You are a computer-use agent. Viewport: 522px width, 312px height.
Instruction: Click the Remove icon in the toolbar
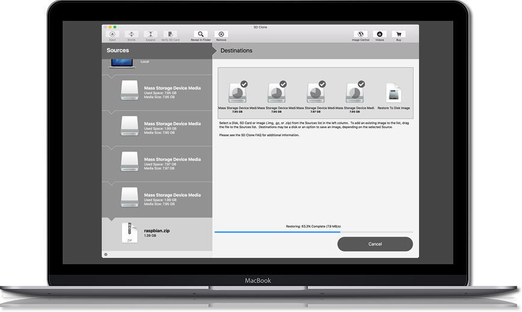click(x=221, y=35)
